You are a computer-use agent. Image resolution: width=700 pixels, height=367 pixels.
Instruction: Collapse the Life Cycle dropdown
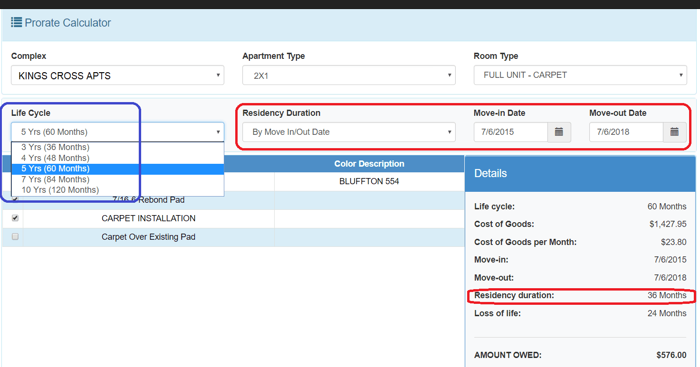[x=117, y=132]
